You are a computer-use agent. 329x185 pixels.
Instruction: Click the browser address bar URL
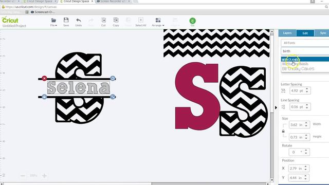(x=31, y=7)
